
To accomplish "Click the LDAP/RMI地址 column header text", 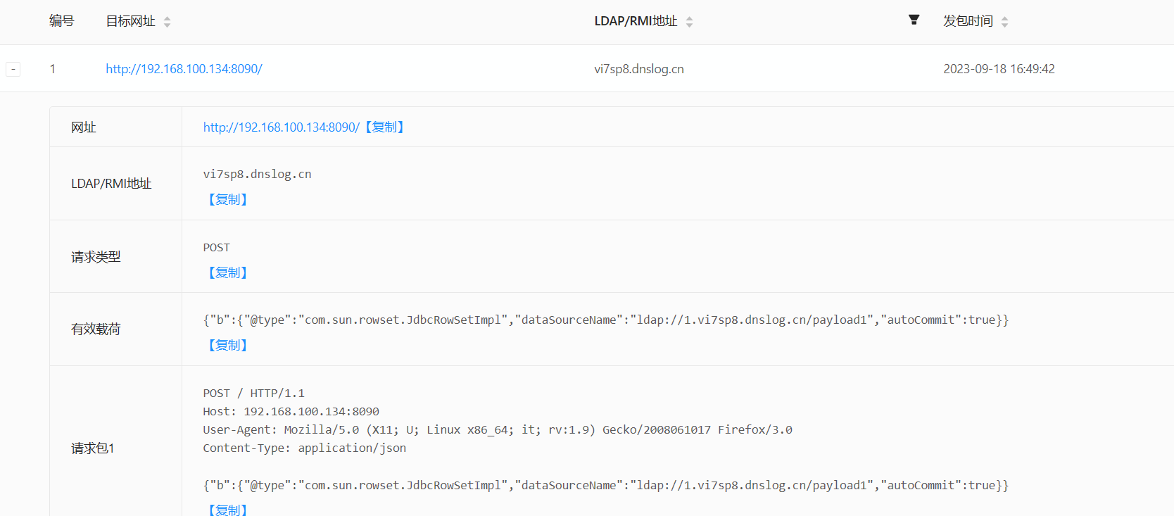I will [636, 21].
